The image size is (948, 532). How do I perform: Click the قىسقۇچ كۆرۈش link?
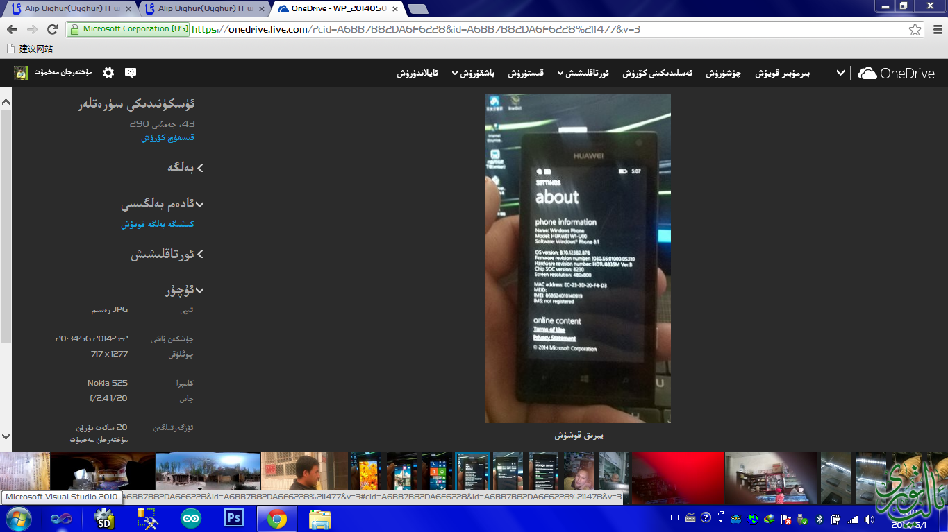(167, 137)
